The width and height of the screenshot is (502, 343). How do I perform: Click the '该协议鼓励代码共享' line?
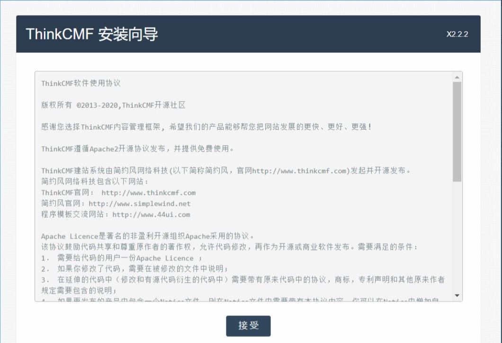pyautogui.click(x=230, y=247)
